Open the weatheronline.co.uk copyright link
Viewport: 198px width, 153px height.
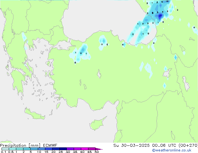tap(172, 150)
